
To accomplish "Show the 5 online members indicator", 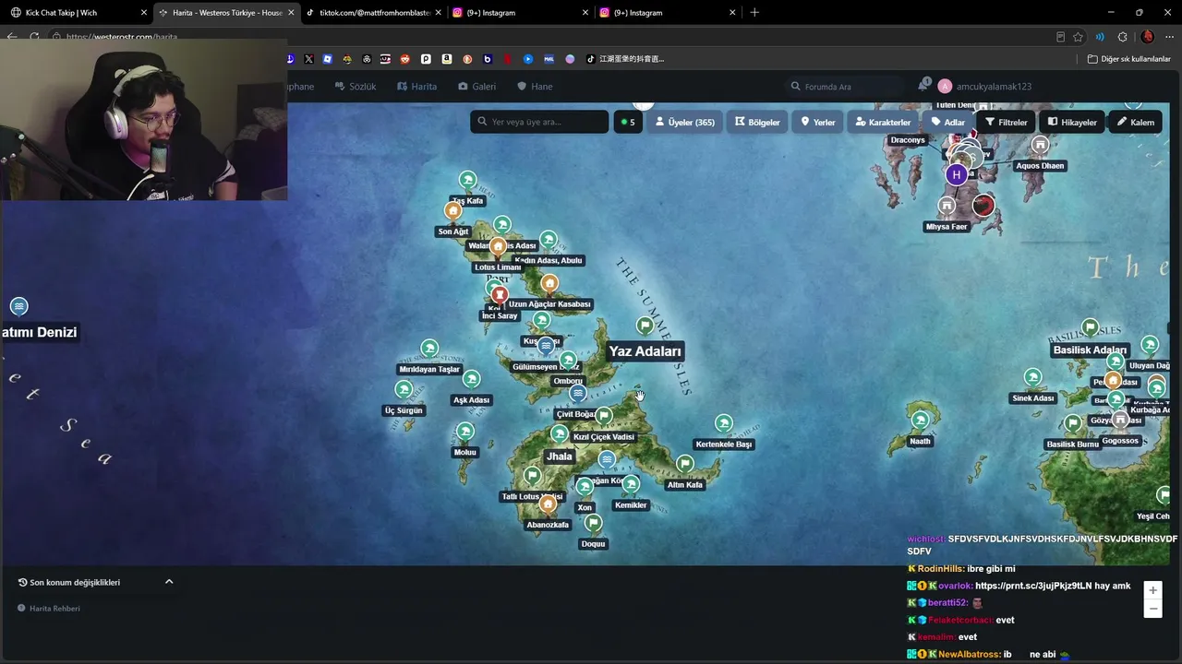I will point(628,122).
